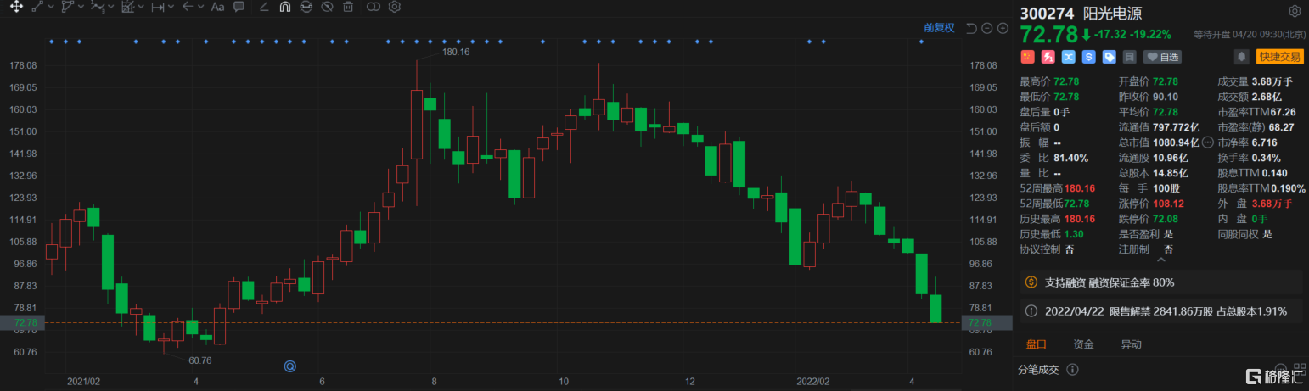Open the 前复权 adjustment mode selector

[x=940, y=28]
